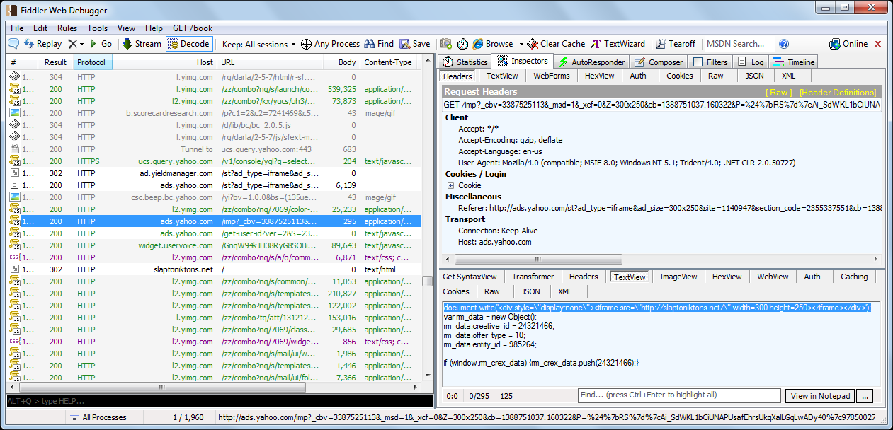Select the request Auth inspector tab
This screenshot has width=893, height=430.
point(638,76)
